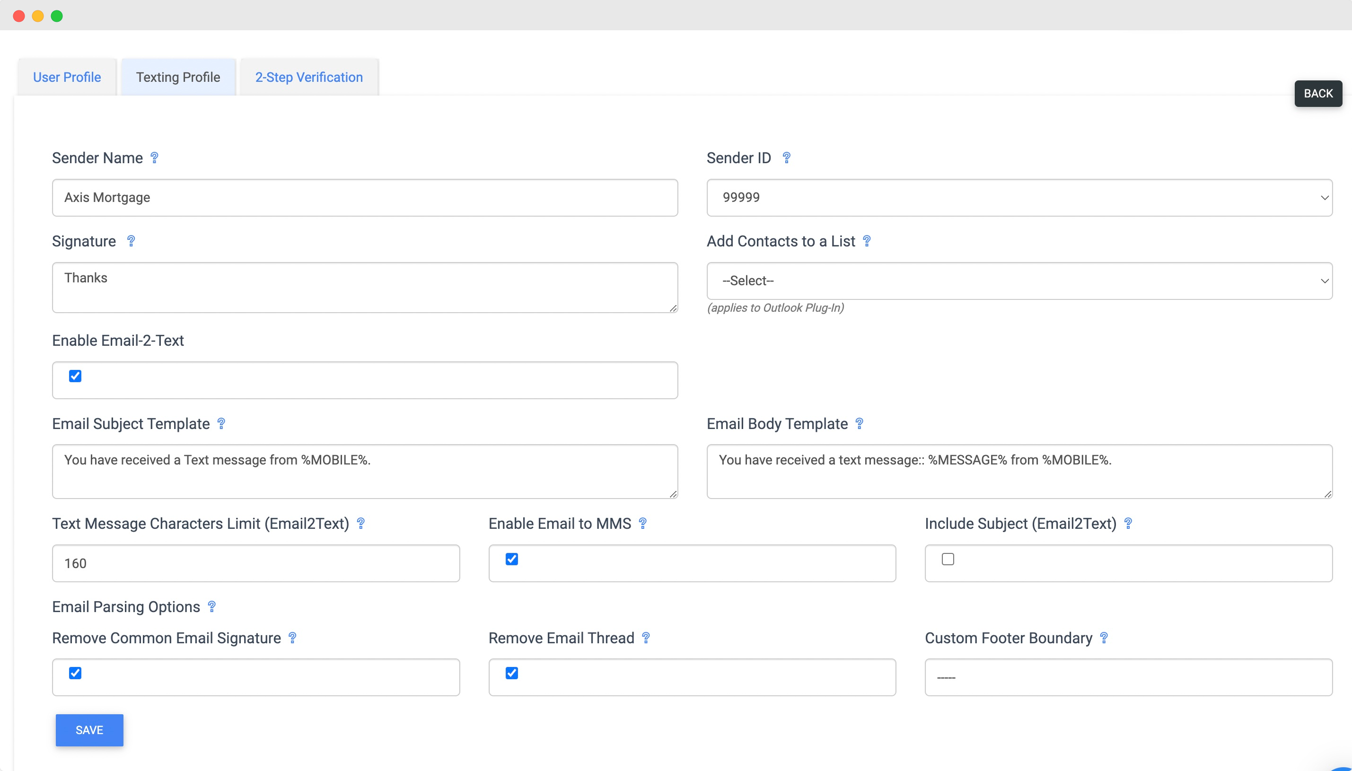Open the Sender ID help icon
Image resolution: width=1352 pixels, height=771 pixels.
(786, 158)
